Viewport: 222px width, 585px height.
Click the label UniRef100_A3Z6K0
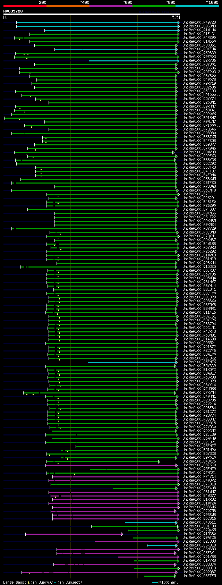199,465
